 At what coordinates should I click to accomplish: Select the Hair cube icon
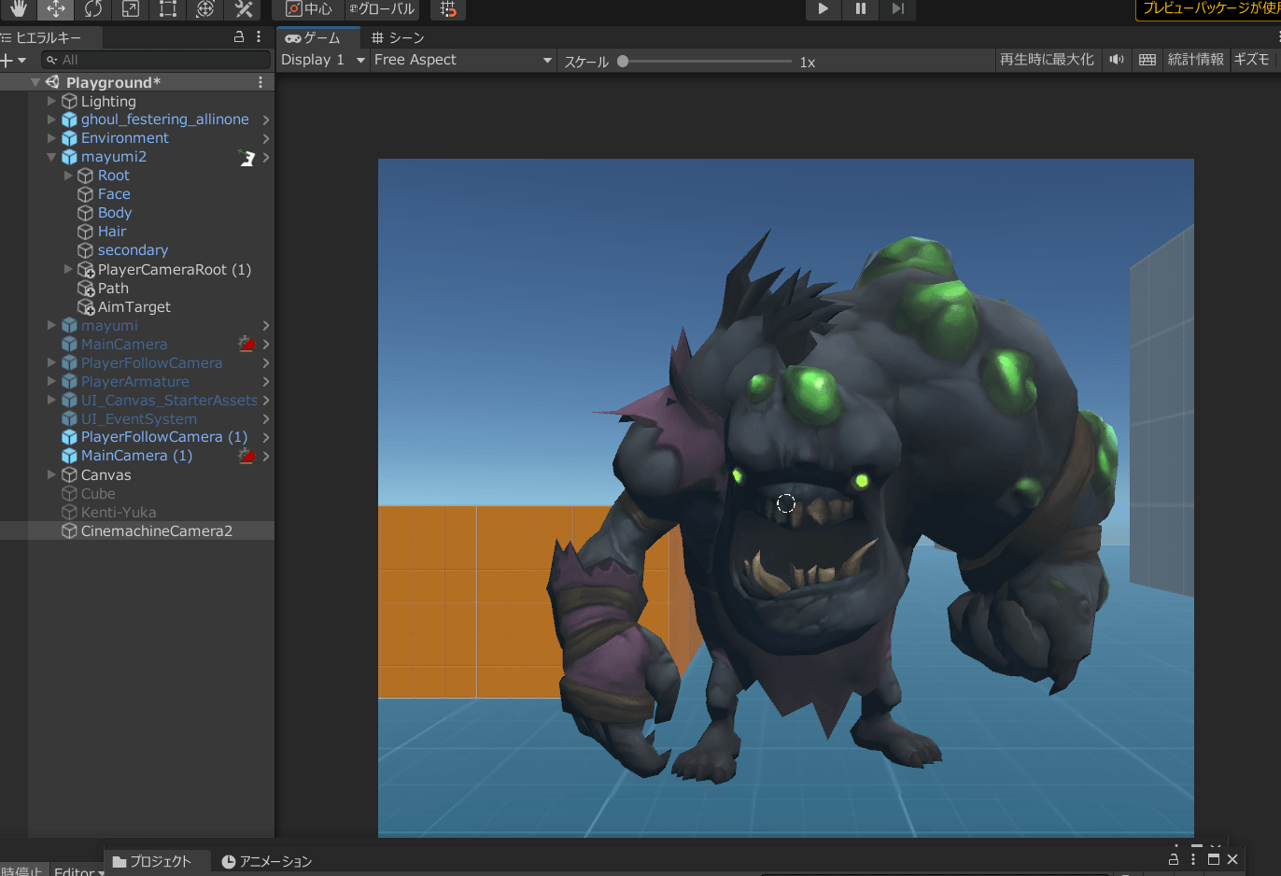pyautogui.click(x=85, y=232)
